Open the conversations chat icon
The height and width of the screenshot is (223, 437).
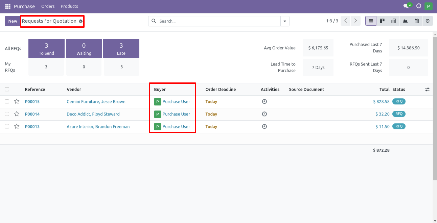click(406, 6)
